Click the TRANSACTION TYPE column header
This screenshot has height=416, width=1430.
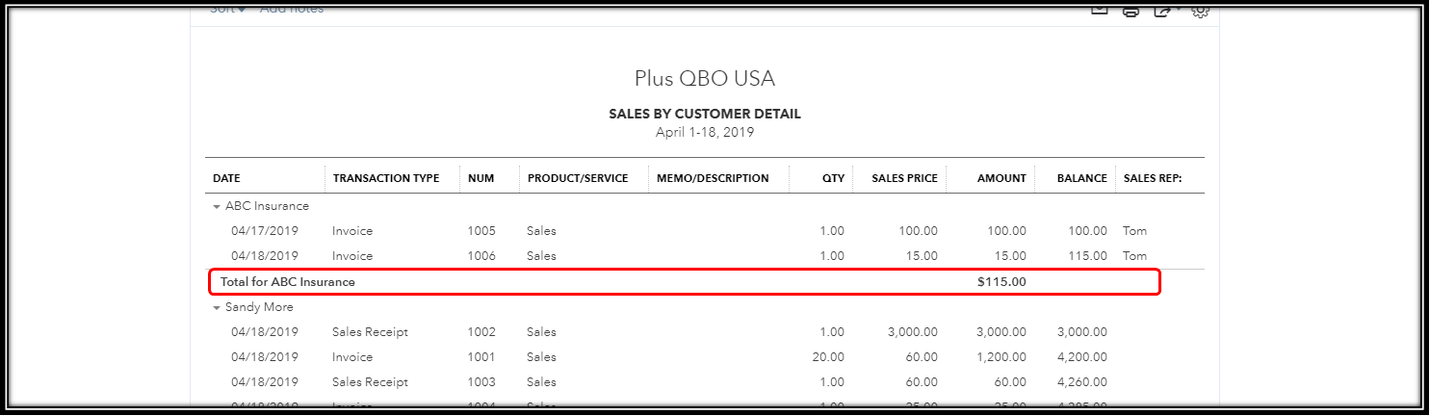click(386, 178)
